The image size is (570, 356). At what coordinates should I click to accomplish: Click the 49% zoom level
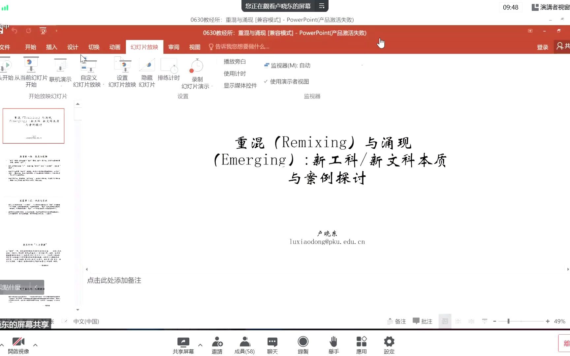[559, 321]
